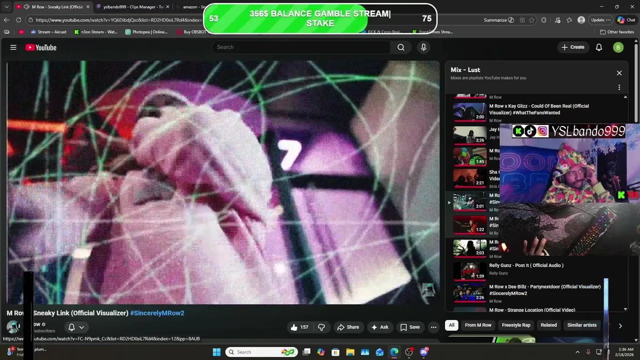Share the Sneaky Link video
Image resolution: width=640 pixels, height=360 pixels.
pos(348,327)
